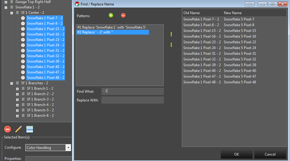This screenshot has height=161, width=290.
Task: Expand SF 1 Branch 1 - 2
Action: pyautogui.click(x=18, y=89)
